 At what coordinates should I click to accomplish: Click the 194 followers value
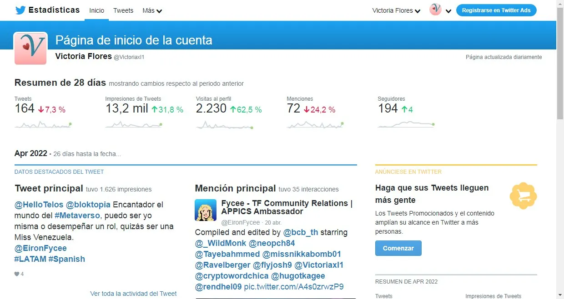pos(388,108)
